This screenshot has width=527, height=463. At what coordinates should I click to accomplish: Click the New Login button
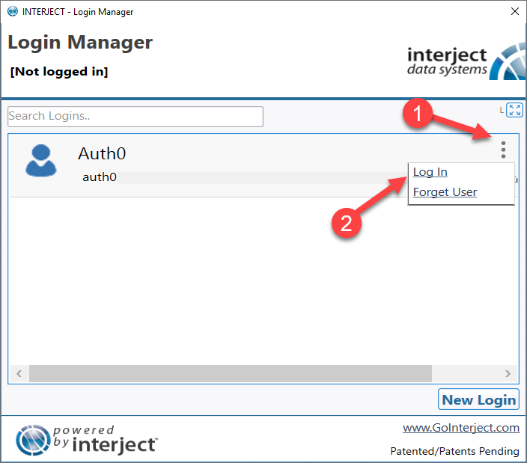click(478, 399)
